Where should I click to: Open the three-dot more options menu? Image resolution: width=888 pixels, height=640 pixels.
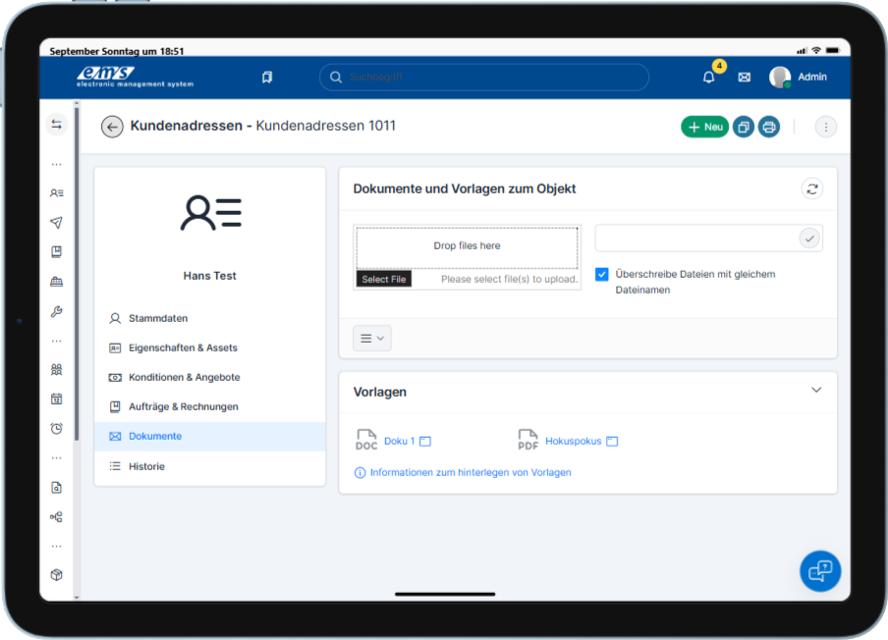click(825, 127)
